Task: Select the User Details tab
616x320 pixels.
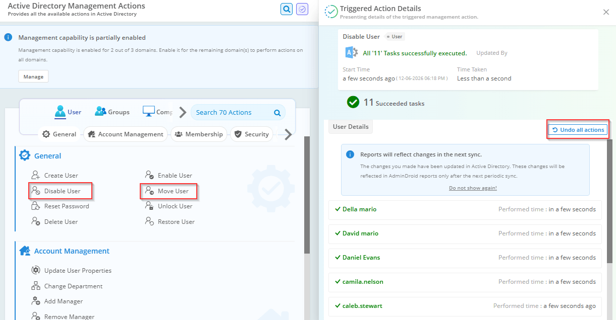Action: [x=350, y=127]
